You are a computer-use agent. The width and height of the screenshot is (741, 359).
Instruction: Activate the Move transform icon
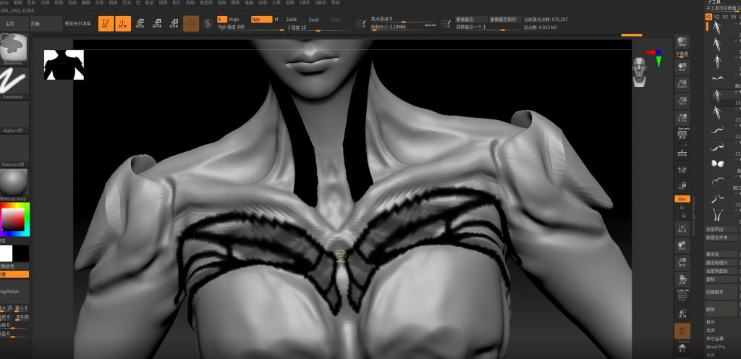point(140,24)
